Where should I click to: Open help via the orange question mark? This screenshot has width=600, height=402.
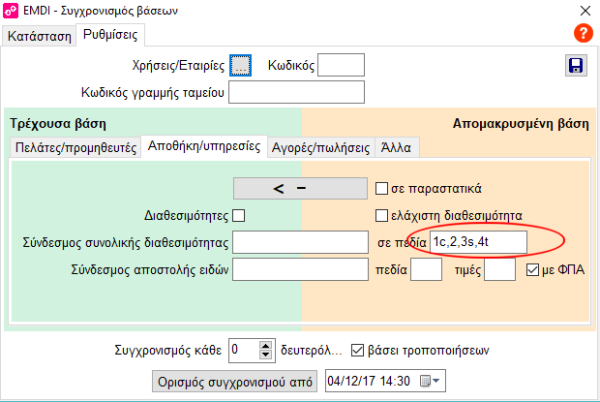584,33
